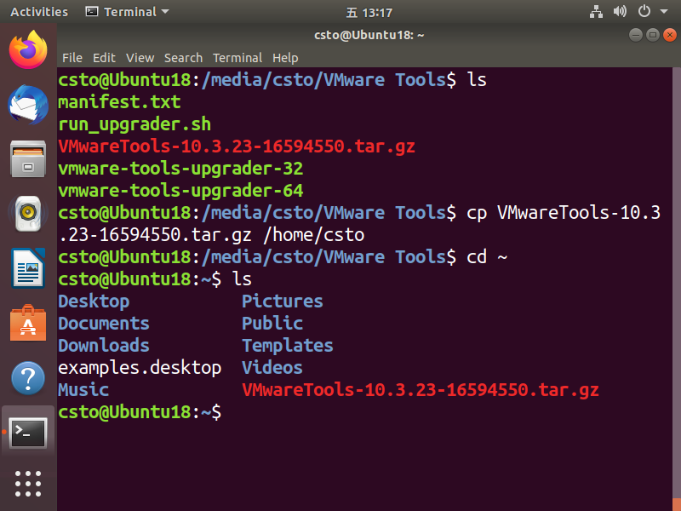Click the volume icon in the top bar
The image size is (681, 511).
tap(620, 11)
